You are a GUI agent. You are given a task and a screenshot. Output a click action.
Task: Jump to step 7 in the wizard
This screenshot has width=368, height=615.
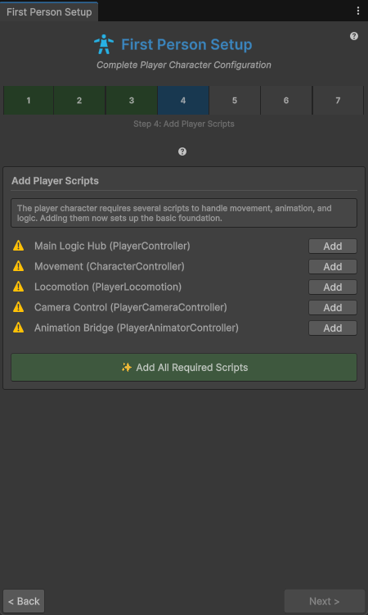338,101
